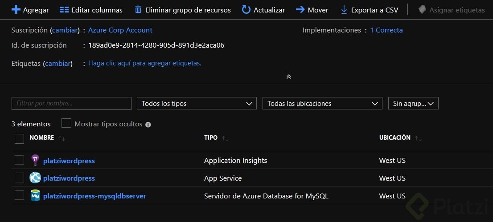Click the Editar columnas toolbar label
This screenshot has height=222, width=493.
tap(97, 10)
